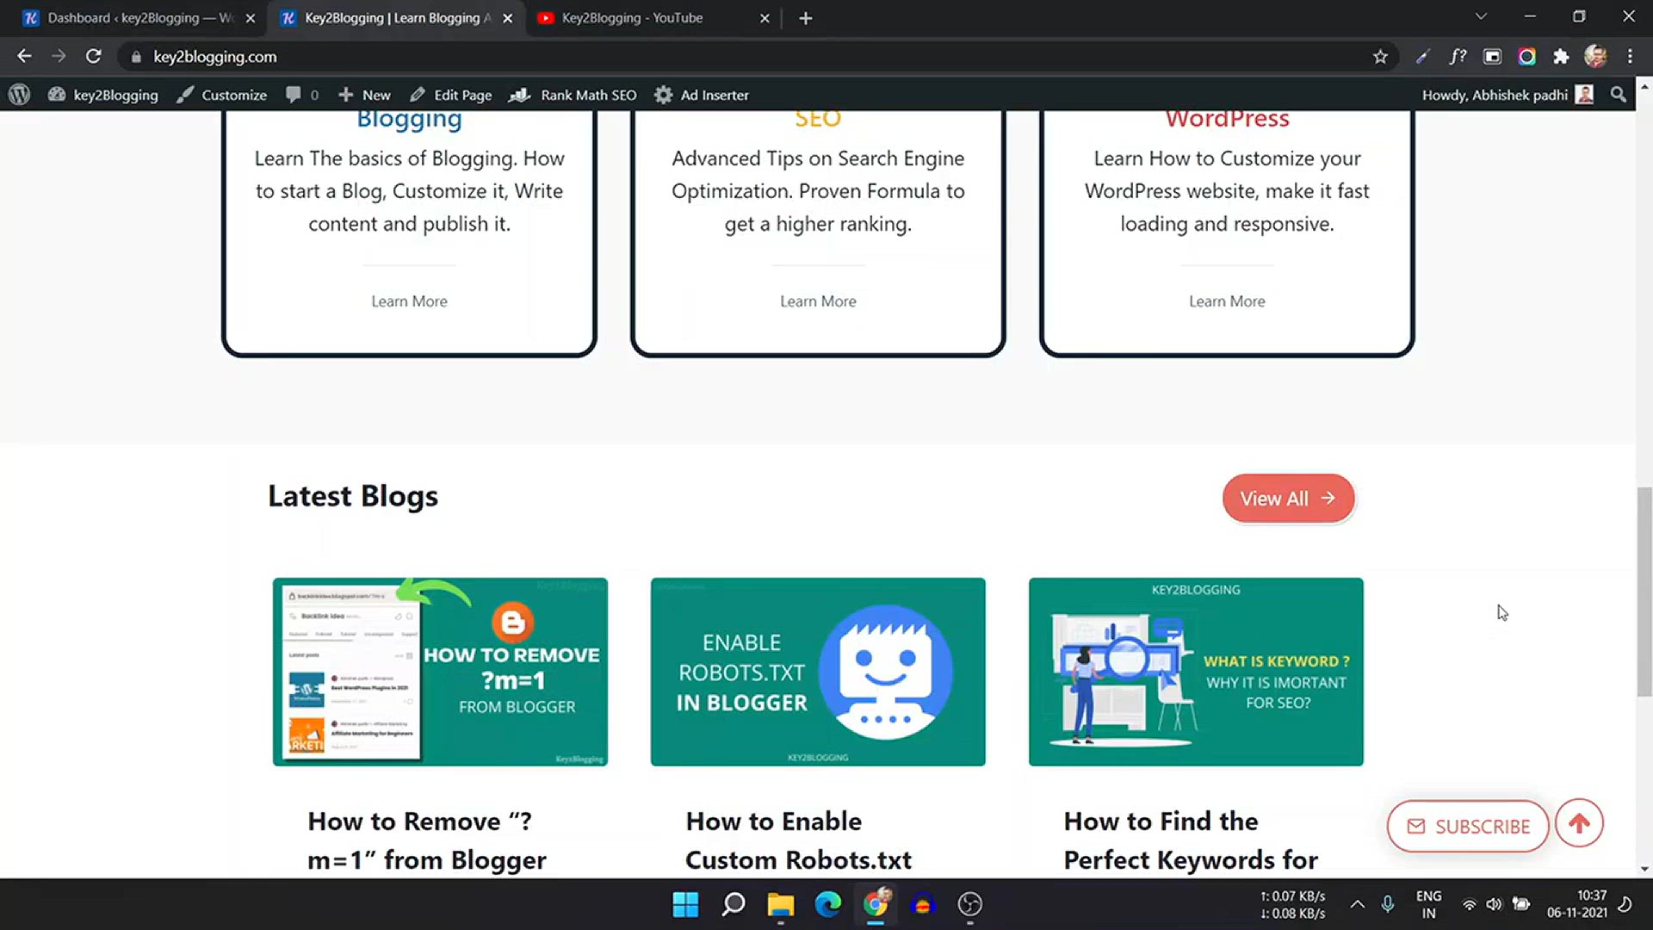Open post title How to Enable Custom Robots.txt
1653x930 pixels.
(x=798, y=840)
